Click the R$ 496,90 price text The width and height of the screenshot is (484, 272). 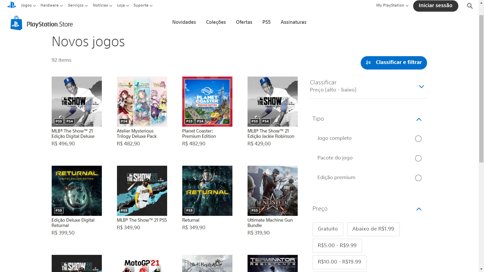point(63,144)
